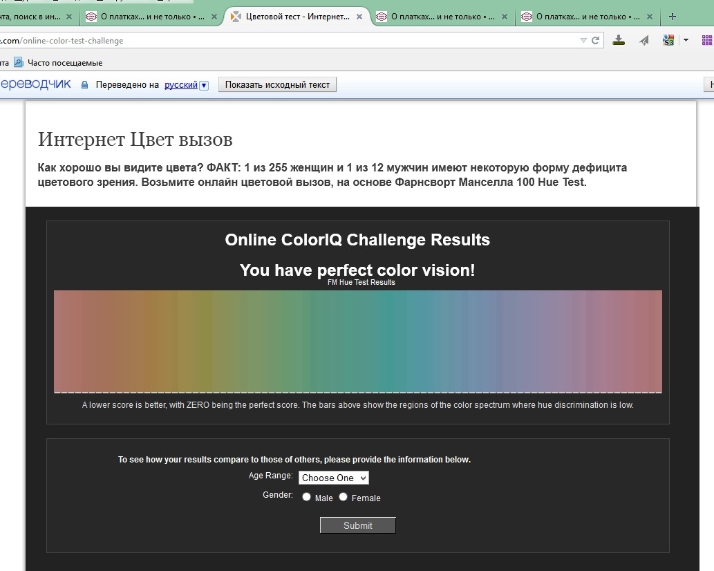
Task: Select the Male radio button
Action: coord(306,497)
